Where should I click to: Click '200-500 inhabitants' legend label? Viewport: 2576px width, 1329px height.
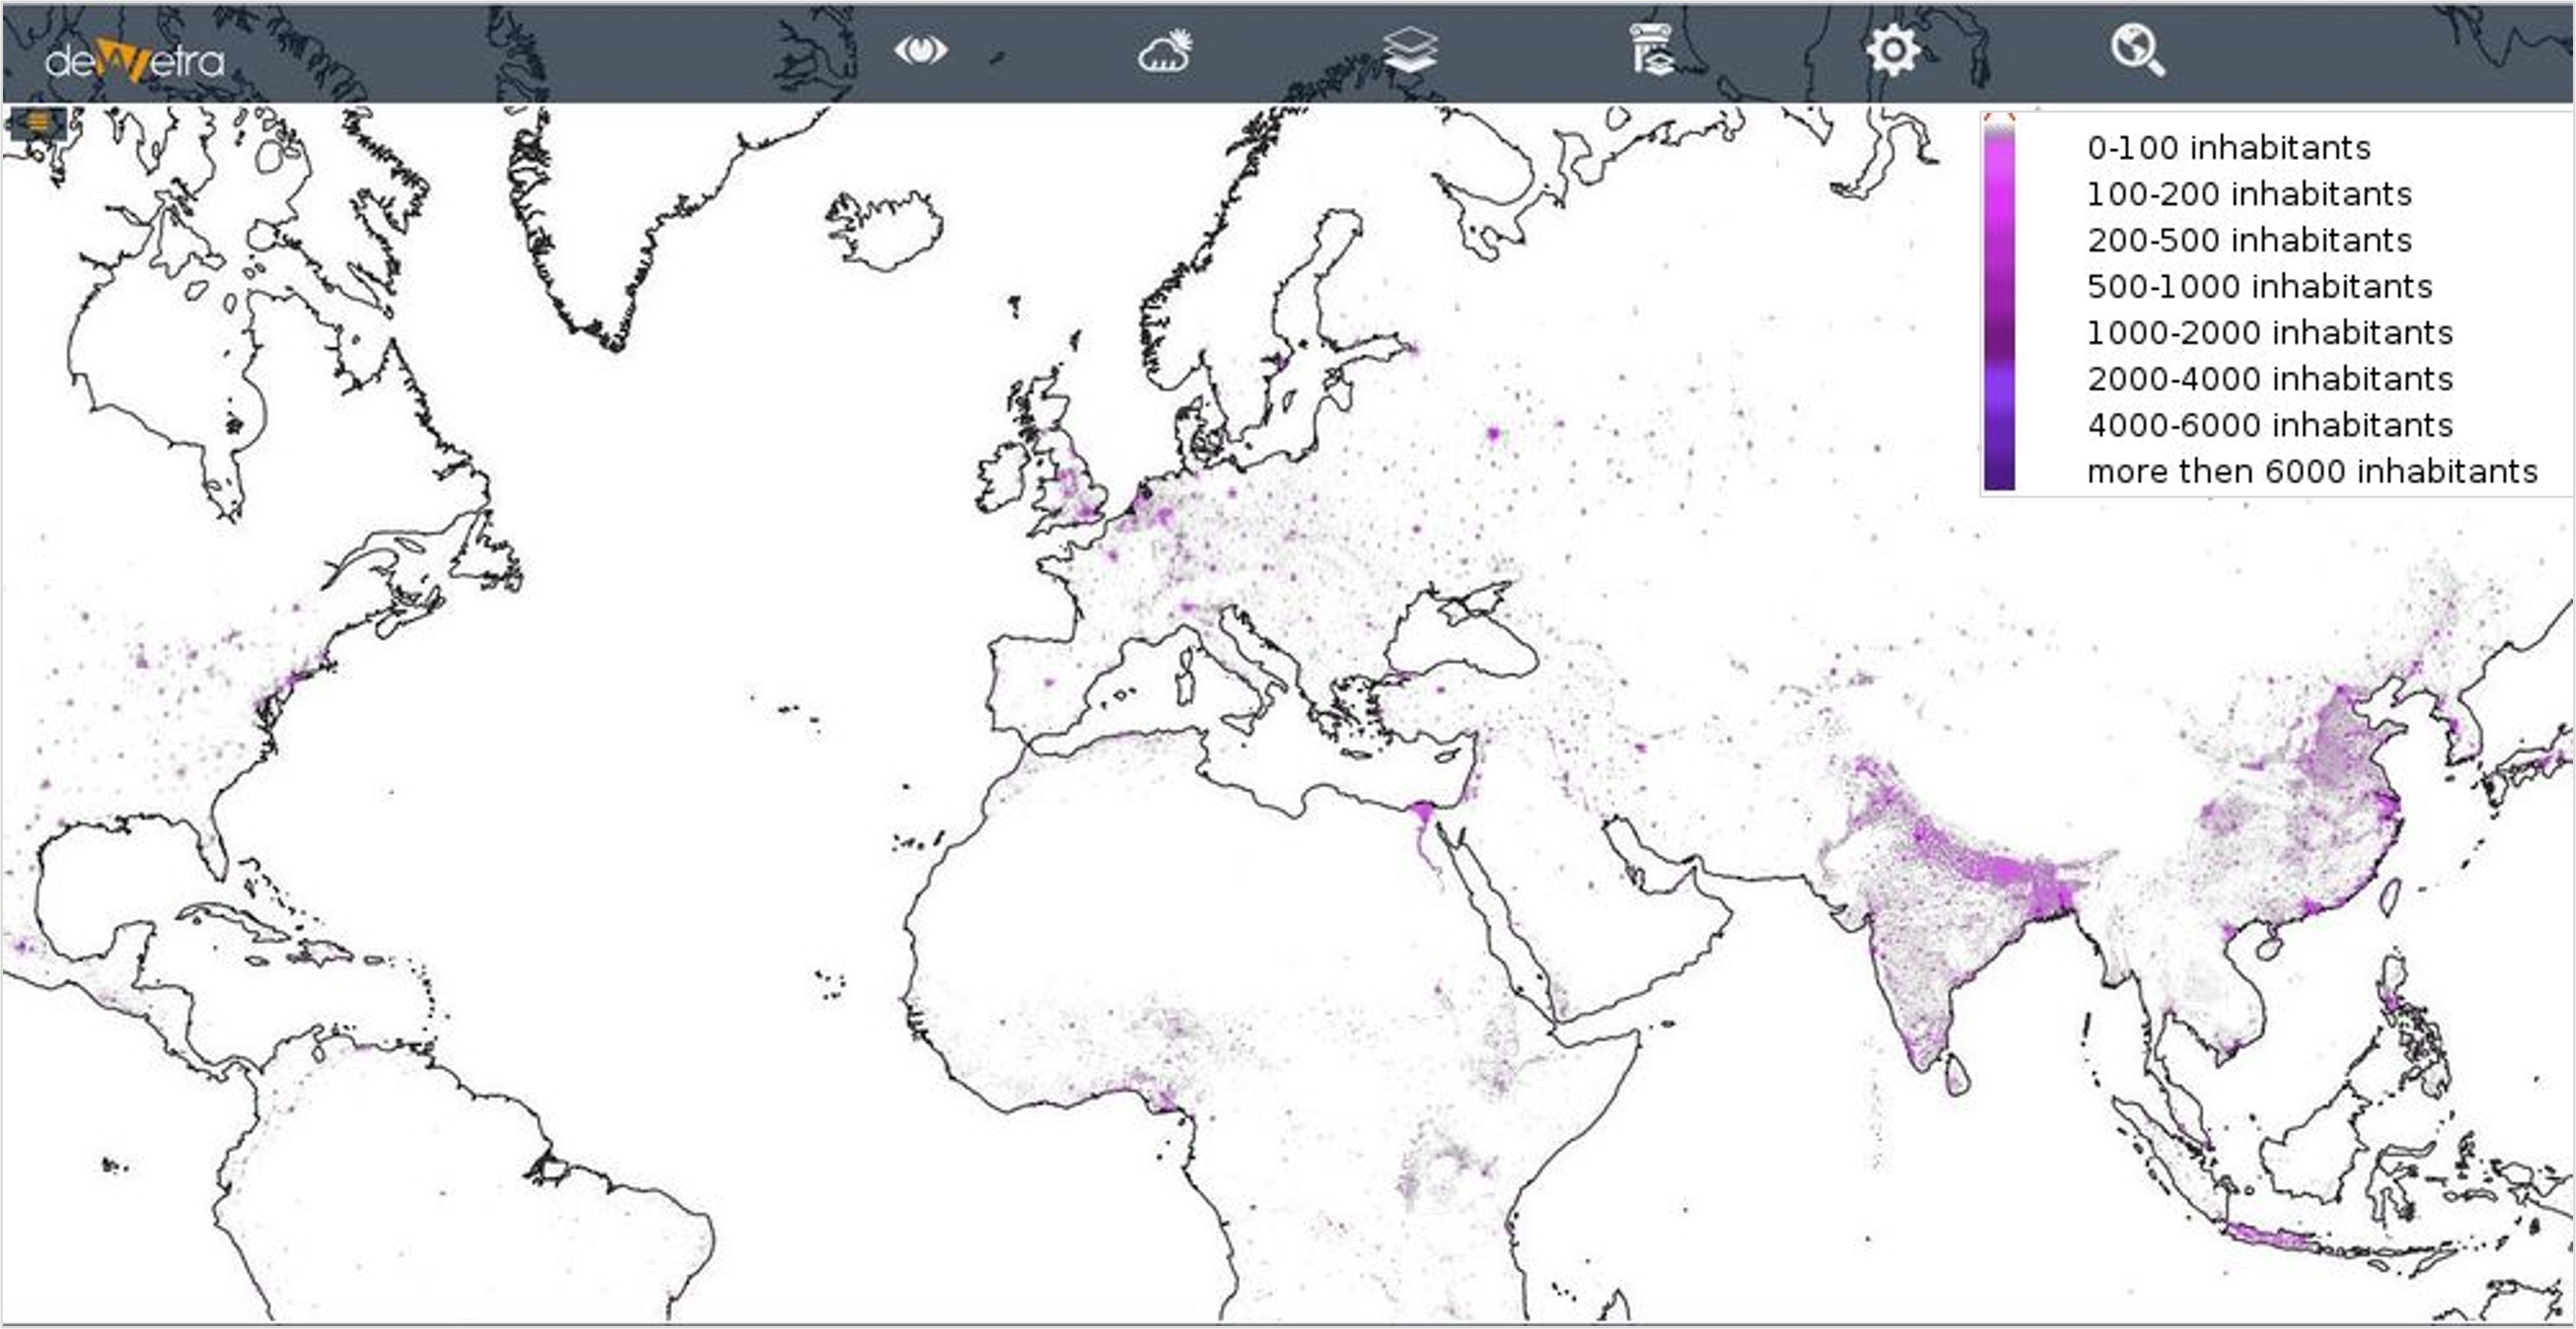pyautogui.click(x=2249, y=240)
